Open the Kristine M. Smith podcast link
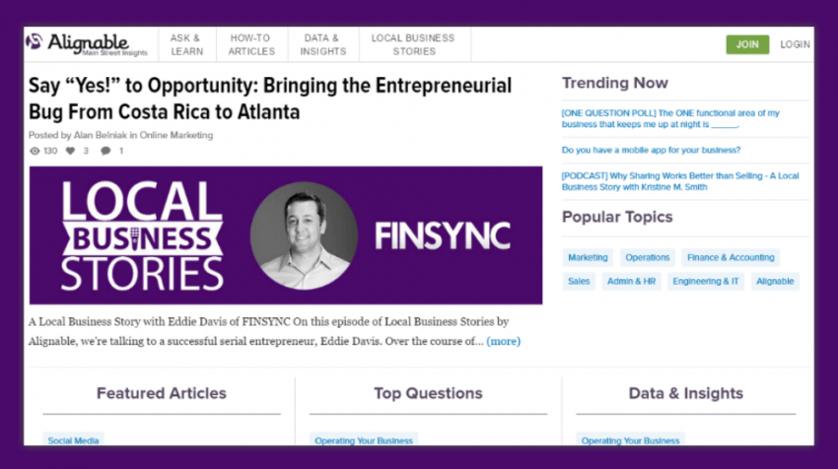This screenshot has width=838, height=469. coord(680,180)
